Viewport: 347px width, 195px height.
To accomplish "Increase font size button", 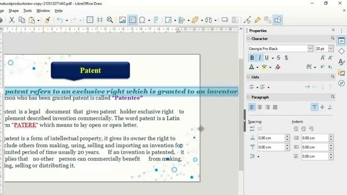I will pyautogui.click(x=323, y=58).
